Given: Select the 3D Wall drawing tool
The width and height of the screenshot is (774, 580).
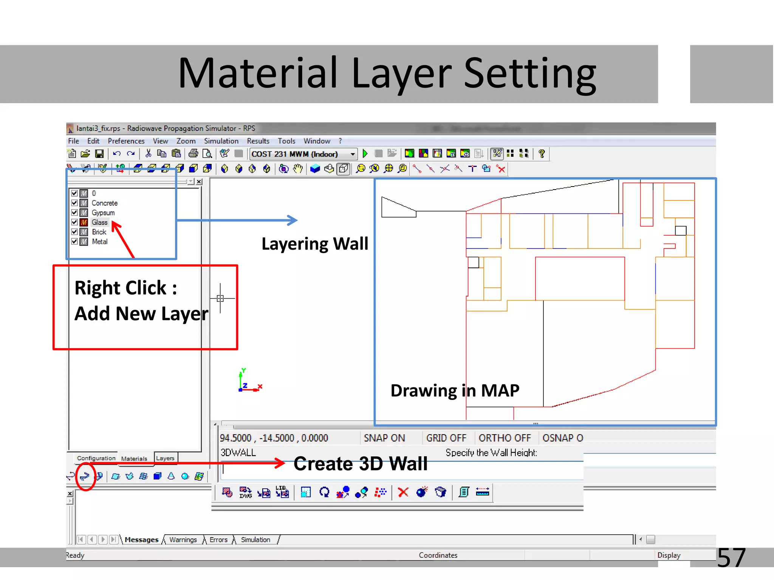Looking at the screenshot, I should 85,477.
